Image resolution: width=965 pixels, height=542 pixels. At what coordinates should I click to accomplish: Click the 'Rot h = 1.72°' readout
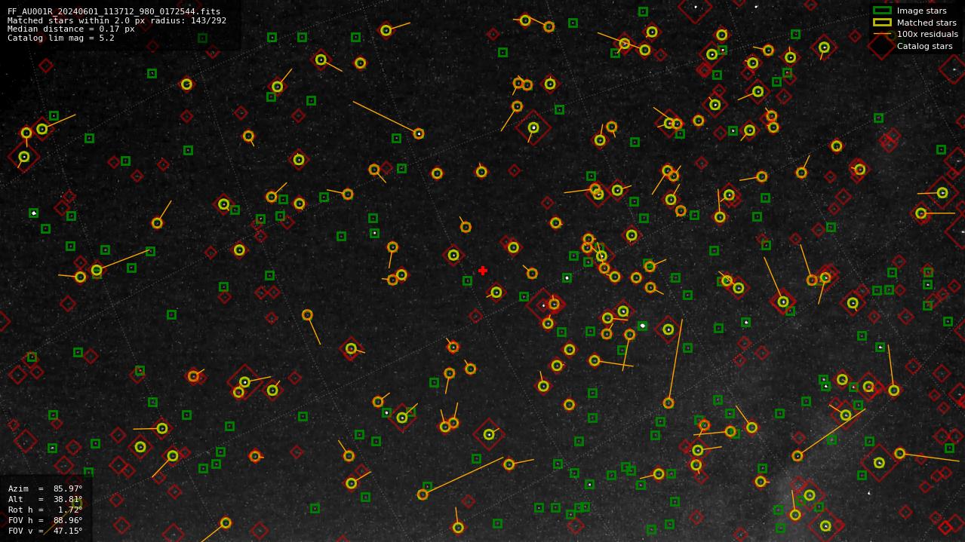tap(45, 510)
